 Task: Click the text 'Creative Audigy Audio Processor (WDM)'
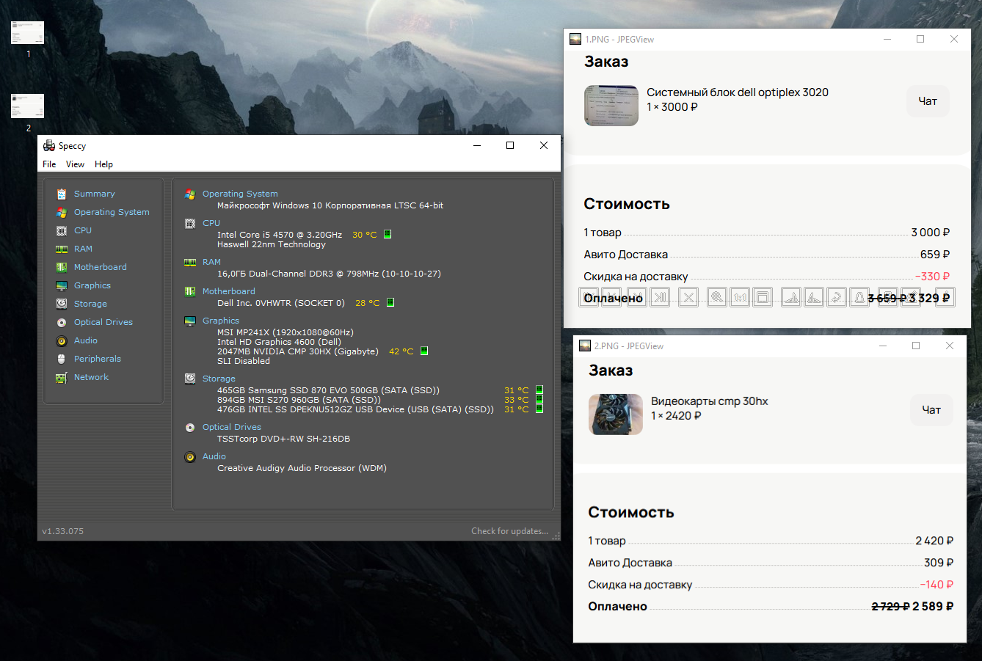(302, 468)
